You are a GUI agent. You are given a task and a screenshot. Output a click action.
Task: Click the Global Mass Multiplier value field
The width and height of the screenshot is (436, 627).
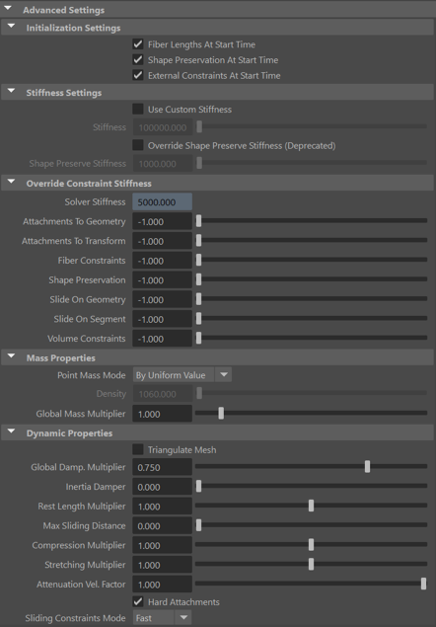pos(162,414)
